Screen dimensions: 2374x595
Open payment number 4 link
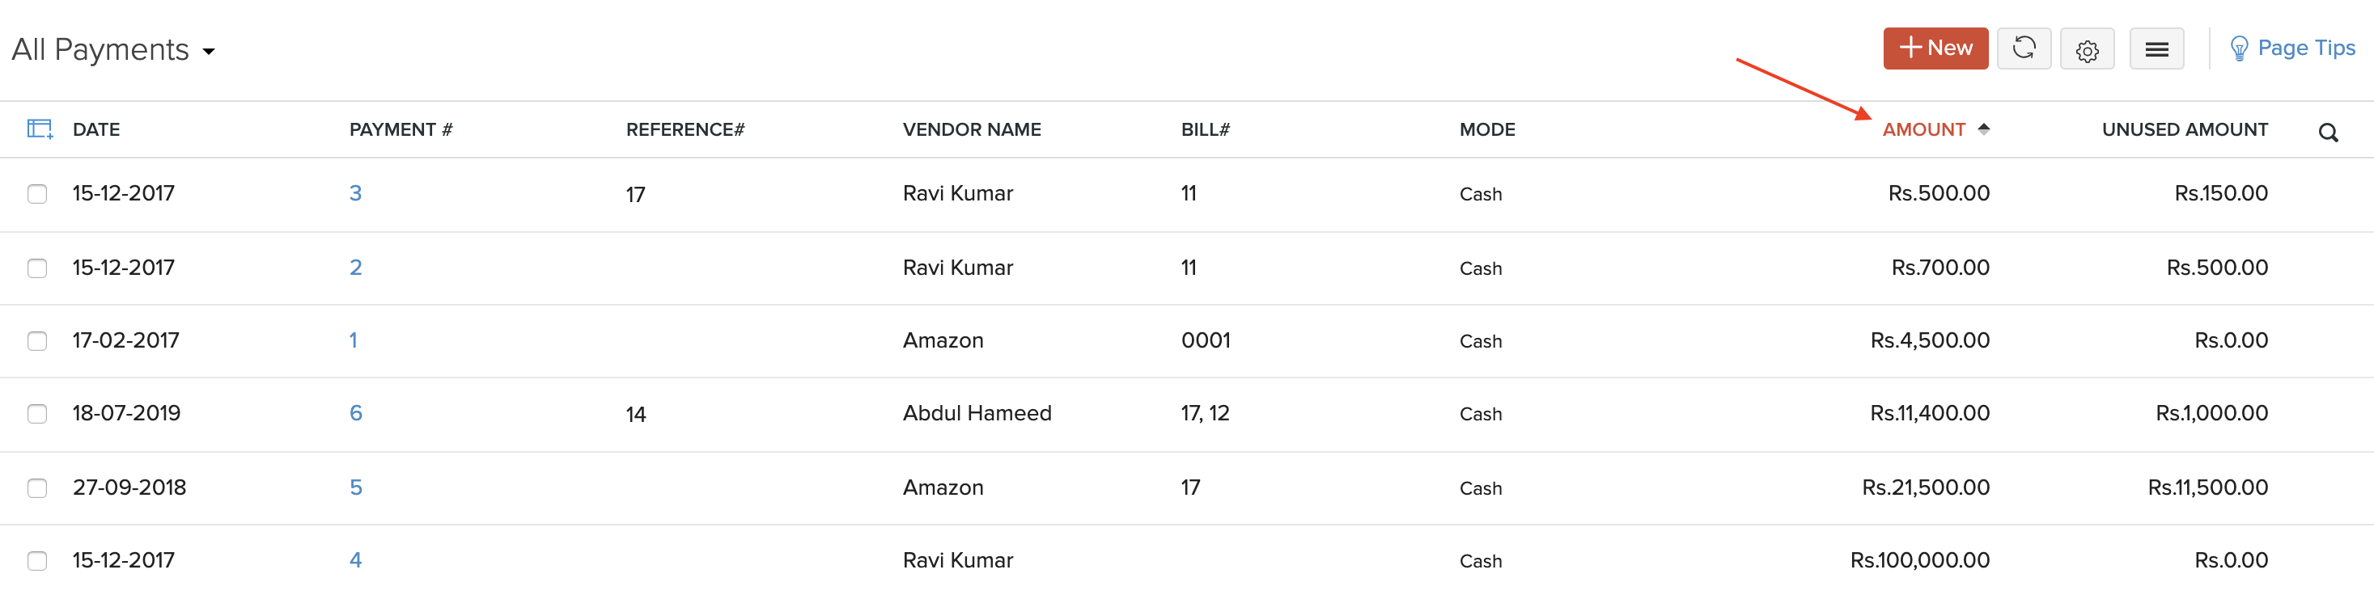click(356, 560)
